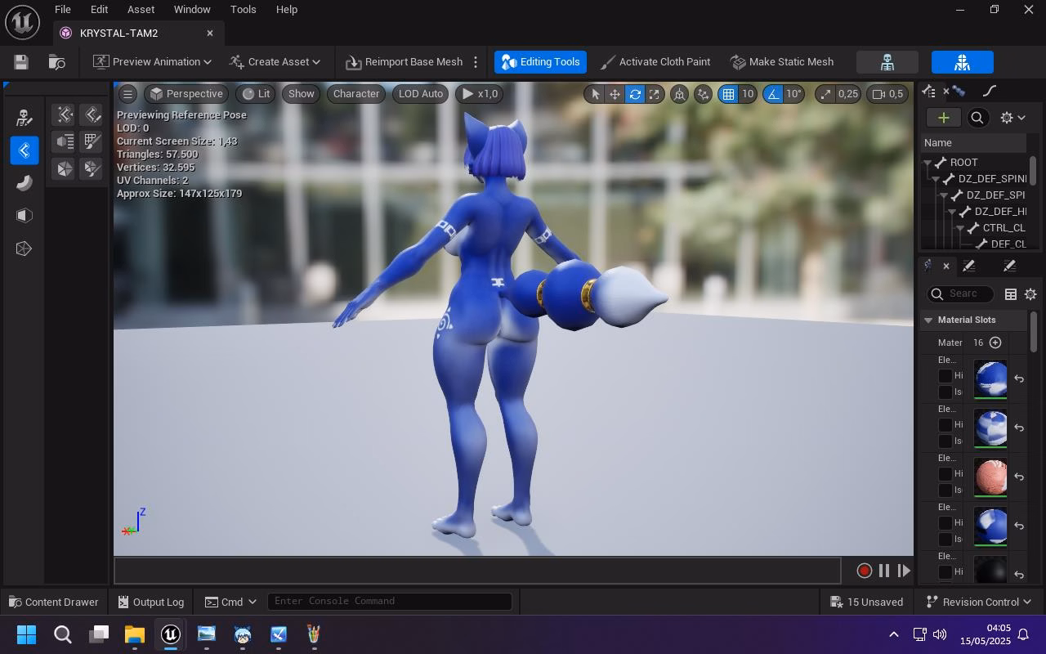Open the skeleton editing tool in sidebar
This screenshot has height=654, width=1046.
click(x=24, y=118)
